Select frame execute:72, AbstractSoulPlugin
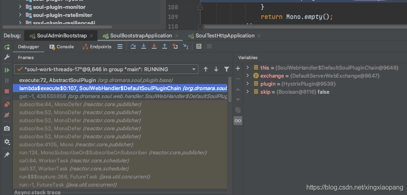Viewport: 407px width, 195px height. pyautogui.click(x=120, y=80)
